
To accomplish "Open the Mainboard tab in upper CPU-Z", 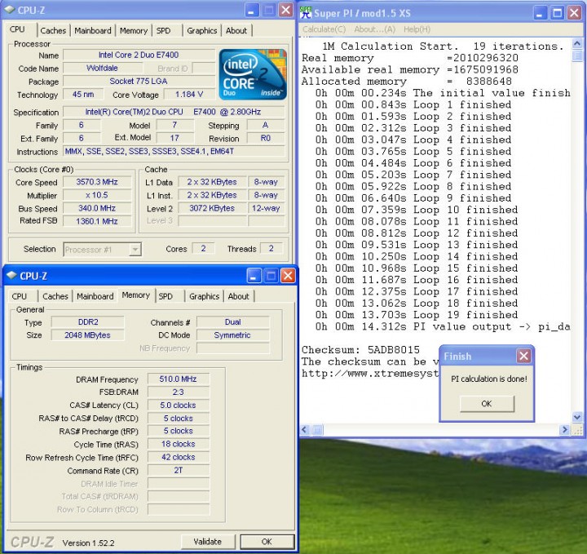I will (93, 30).
